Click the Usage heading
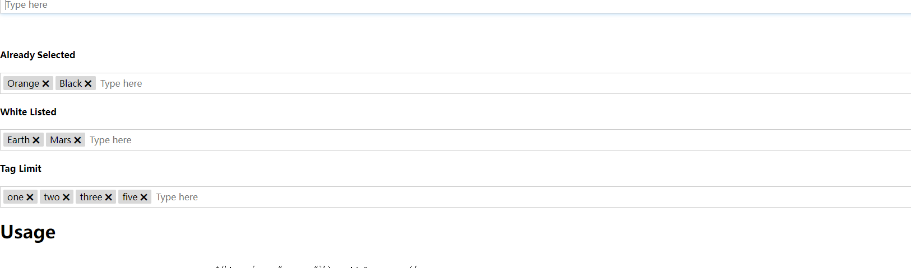 click(x=28, y=232)
